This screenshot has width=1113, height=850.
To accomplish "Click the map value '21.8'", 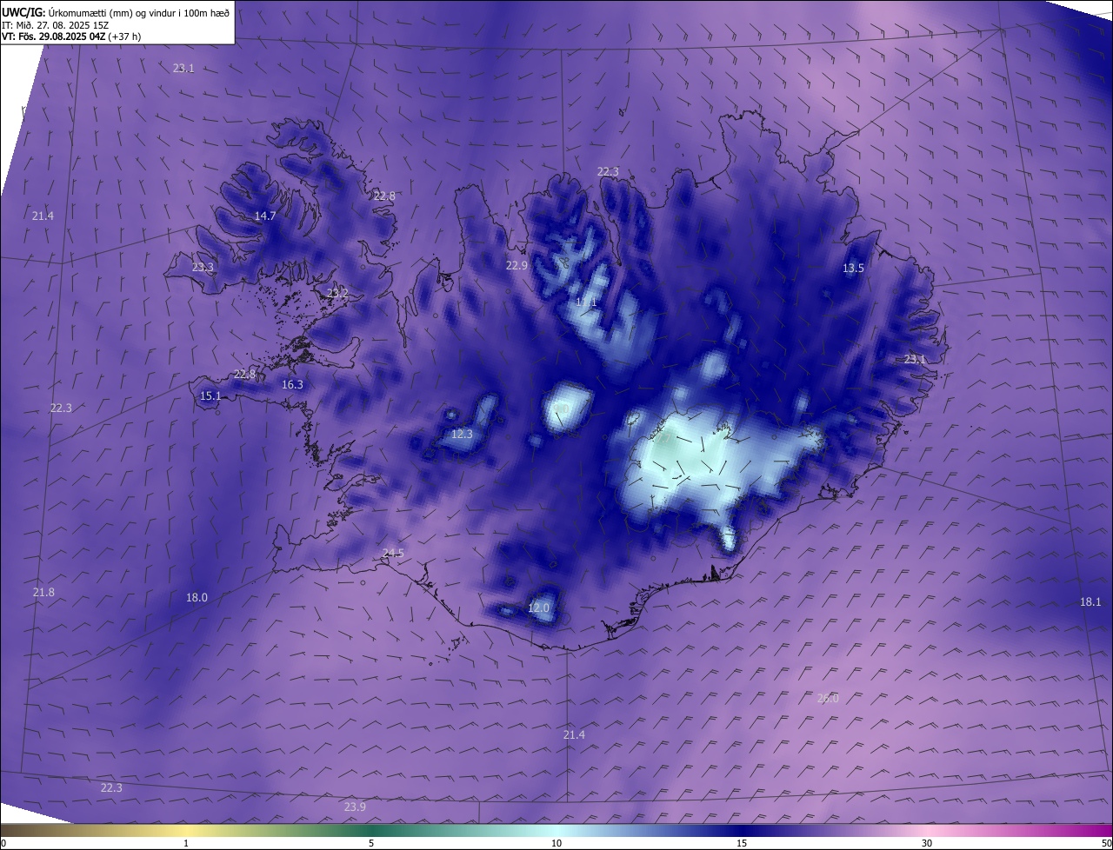I will pos(43,592).
